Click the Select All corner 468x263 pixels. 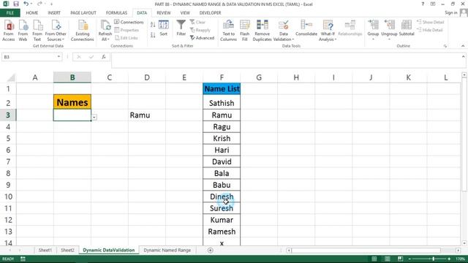[x=11, y=78]
